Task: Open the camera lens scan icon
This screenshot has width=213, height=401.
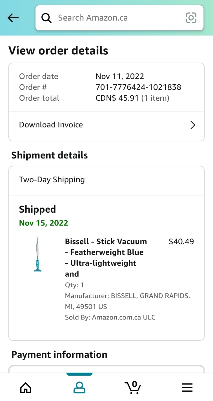Action: click(x=191, y=18)
